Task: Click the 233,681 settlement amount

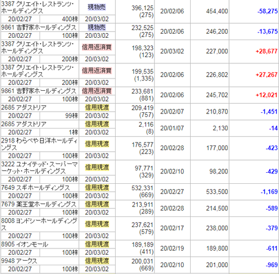Action: pyautogui.click(x=142, y=91)
